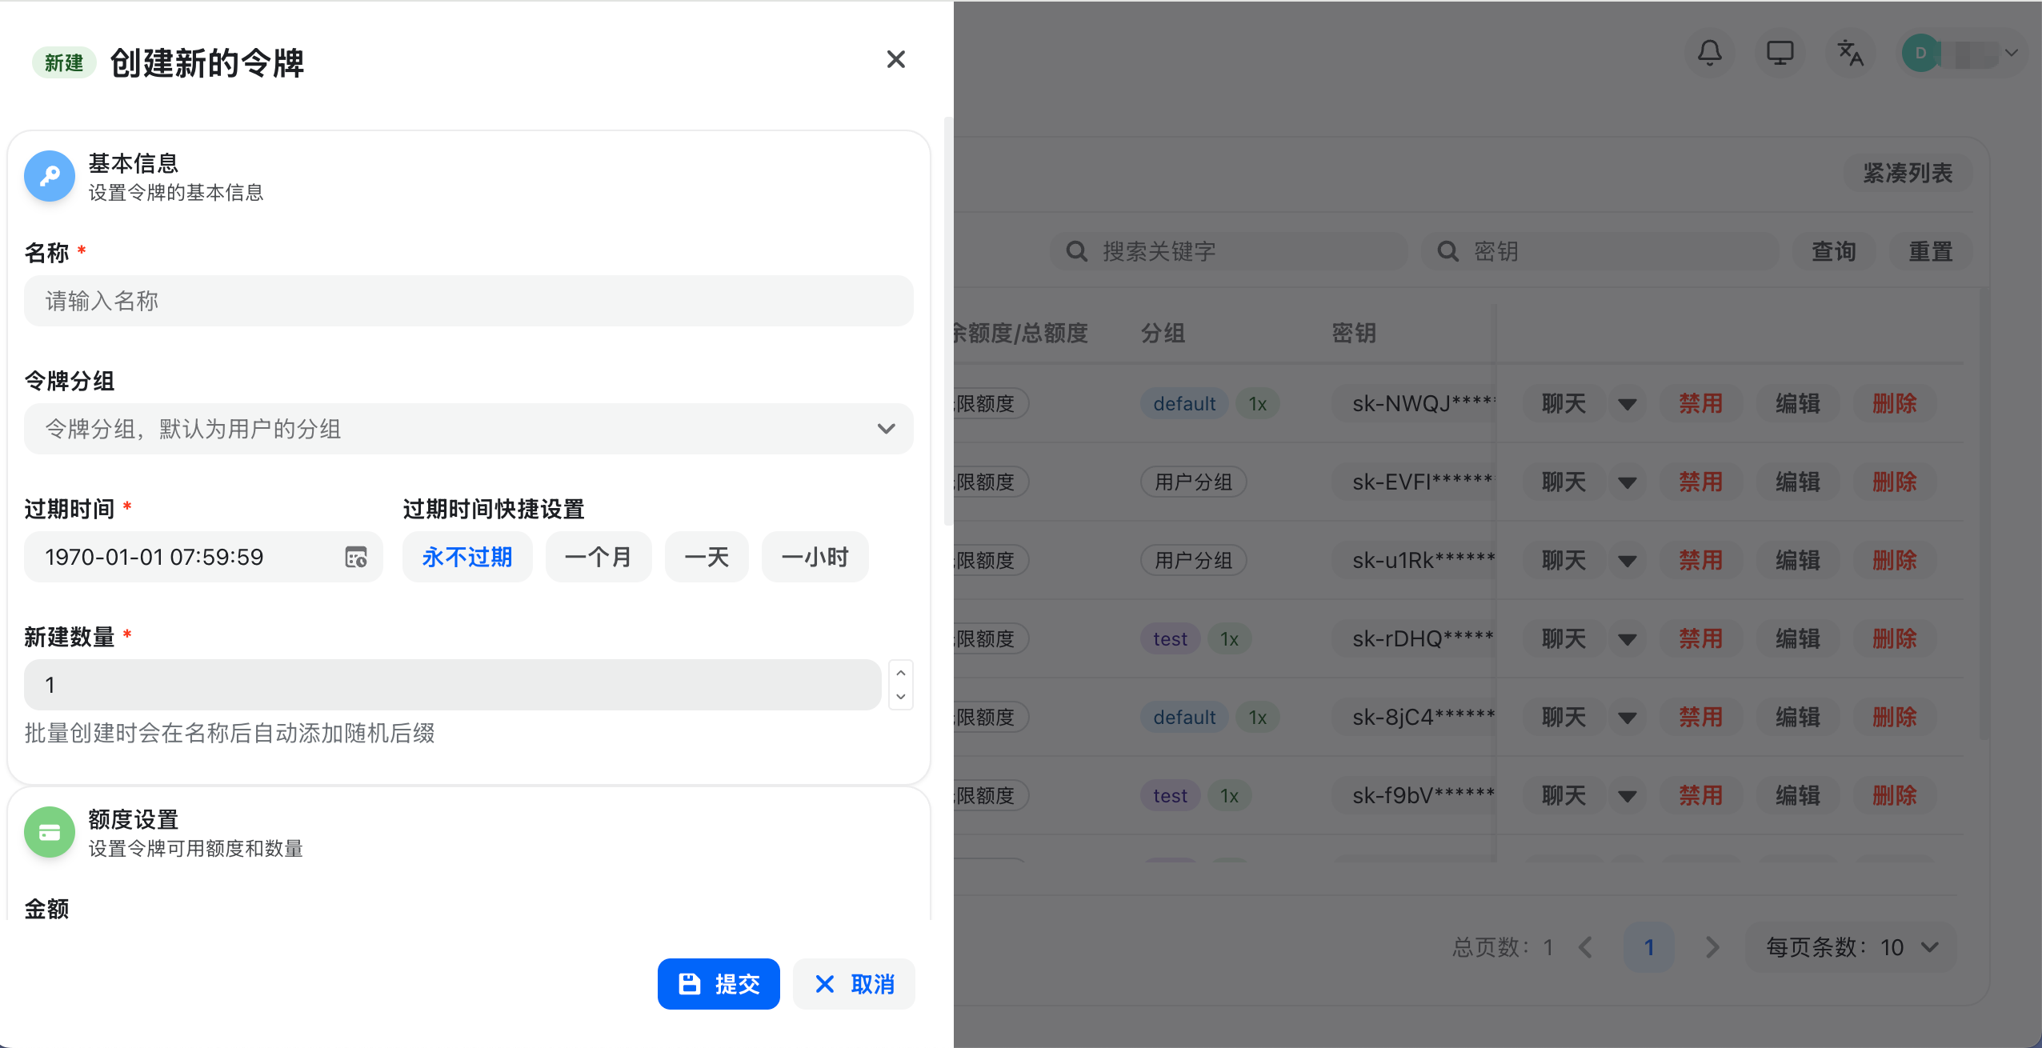Click 编辑 for sk-f9bV token
The image size is (2042, 1048).
[1798, 795]
